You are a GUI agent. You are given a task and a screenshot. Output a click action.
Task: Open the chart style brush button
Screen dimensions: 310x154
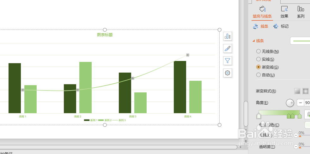[x=228, y=48]
